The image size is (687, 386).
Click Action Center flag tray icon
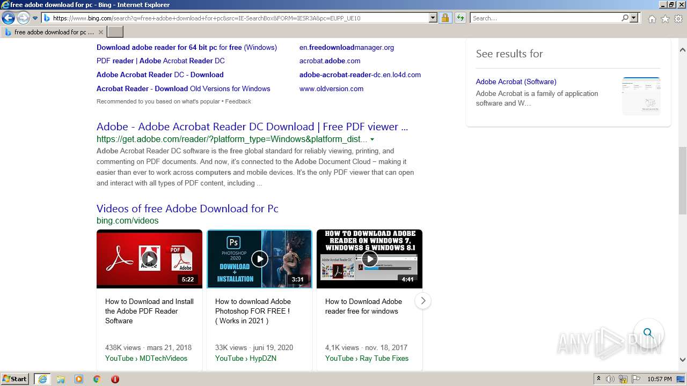tap(635, 379)
